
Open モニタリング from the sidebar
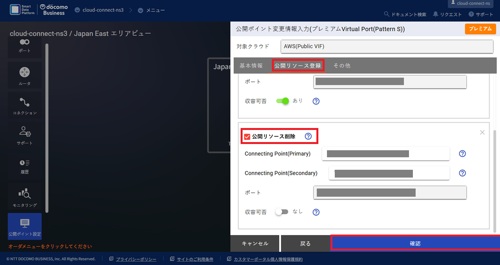pyautogui.click(x=25, y=196)
